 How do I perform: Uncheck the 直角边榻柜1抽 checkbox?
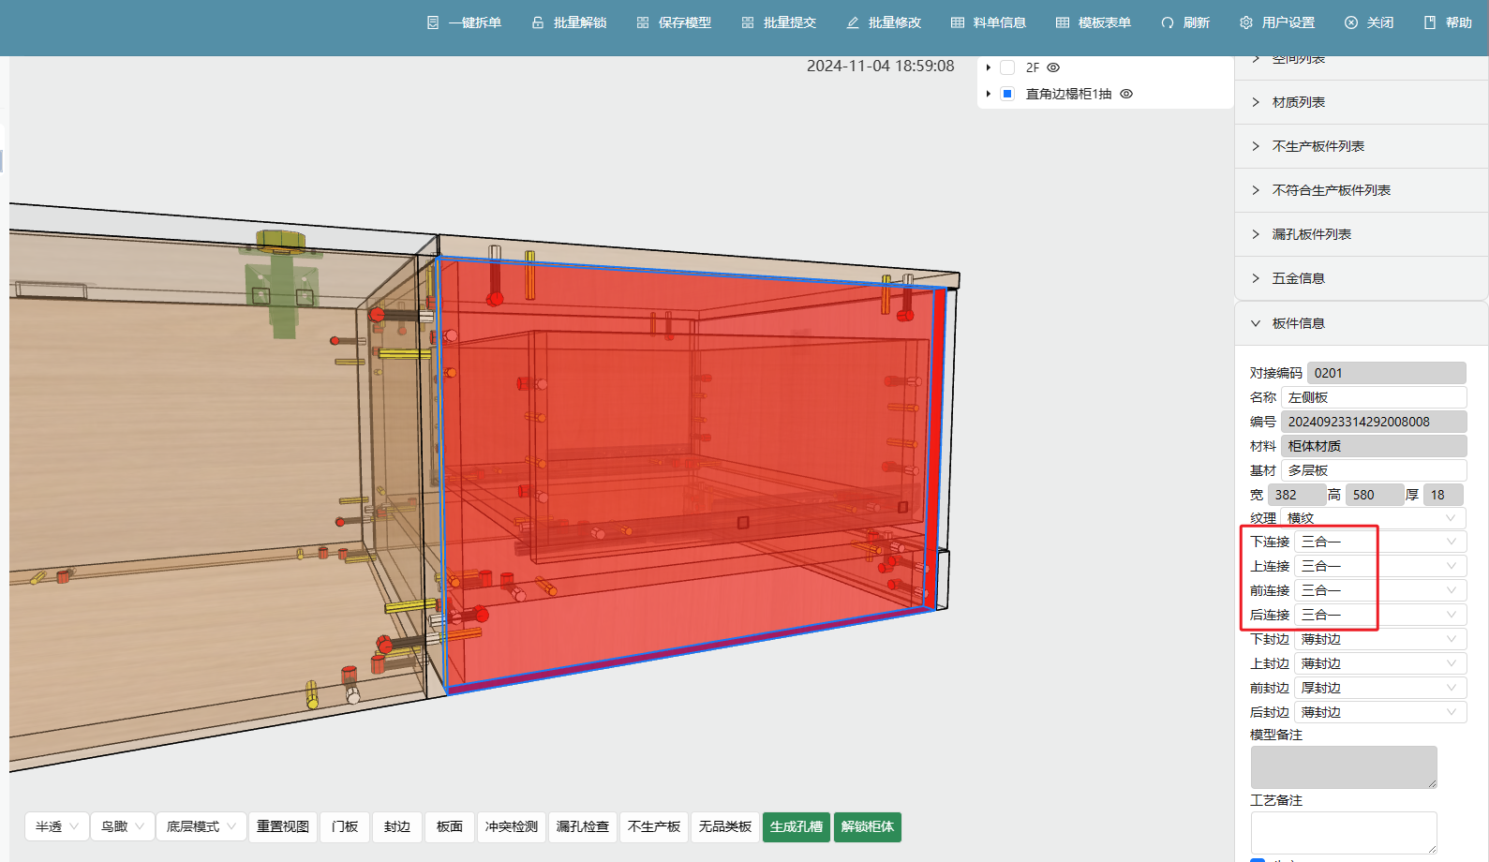tap(1007, 94)
